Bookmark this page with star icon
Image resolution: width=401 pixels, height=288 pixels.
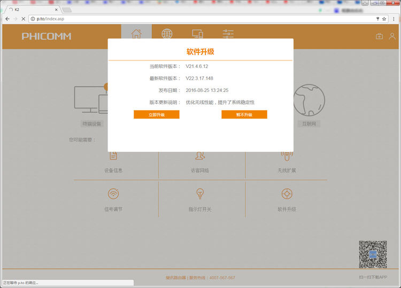(x=384, y=19)
